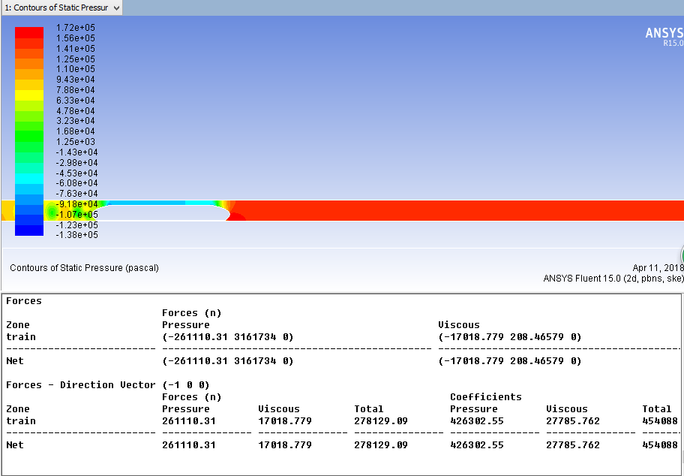Select train row pressure coefficient 426302.55
The width and height of the screenshot is (684, 476).
[x=477, y=421]
